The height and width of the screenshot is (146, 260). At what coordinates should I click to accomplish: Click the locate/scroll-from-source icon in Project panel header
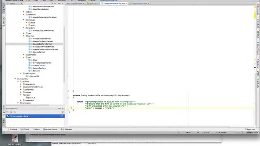point(52,4)
